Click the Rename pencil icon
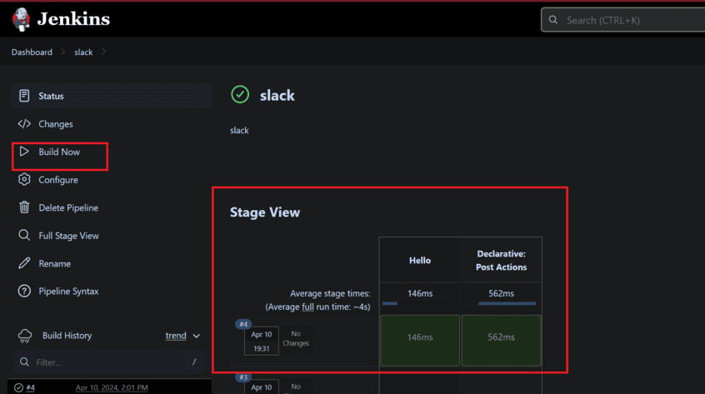This screenshot has height=394, width=705. click(24, 263)
